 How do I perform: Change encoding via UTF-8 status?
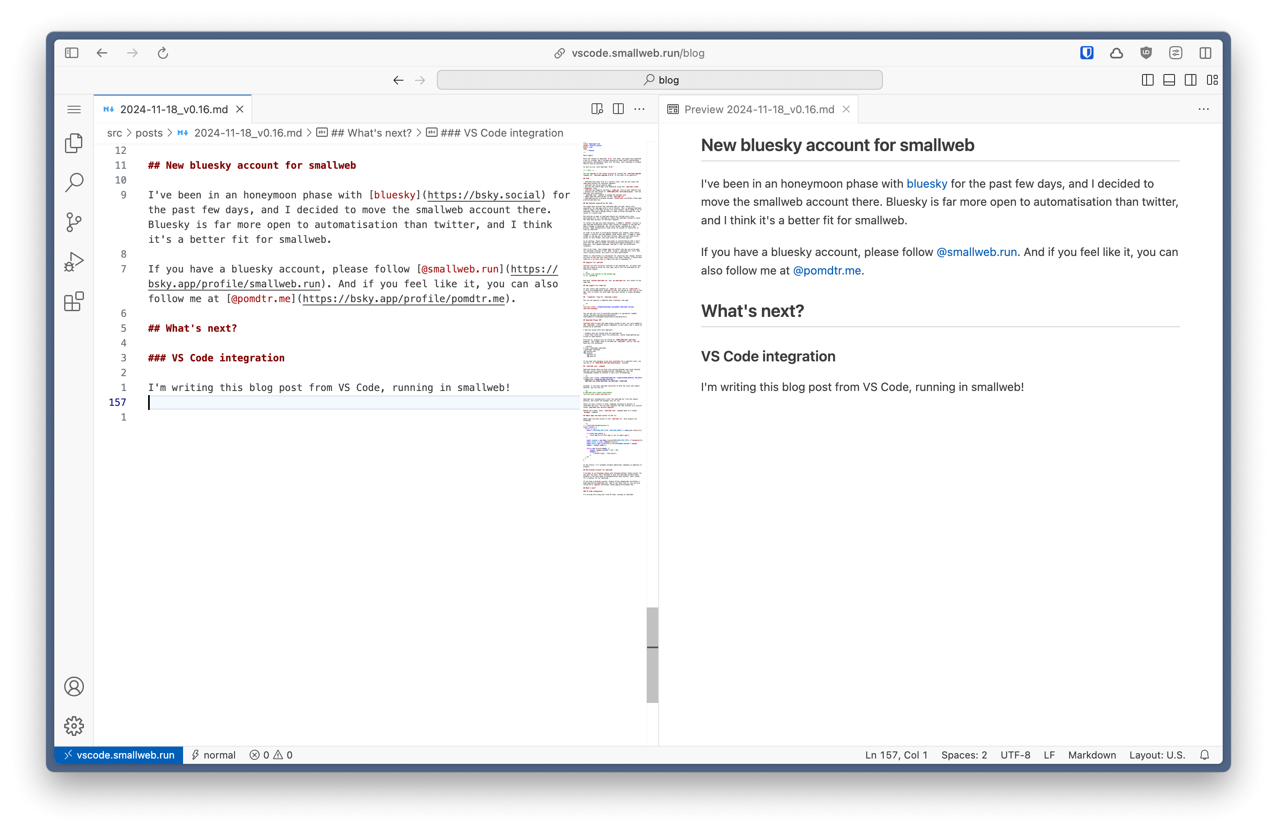pyautogui.click(x=1015, y=755)
